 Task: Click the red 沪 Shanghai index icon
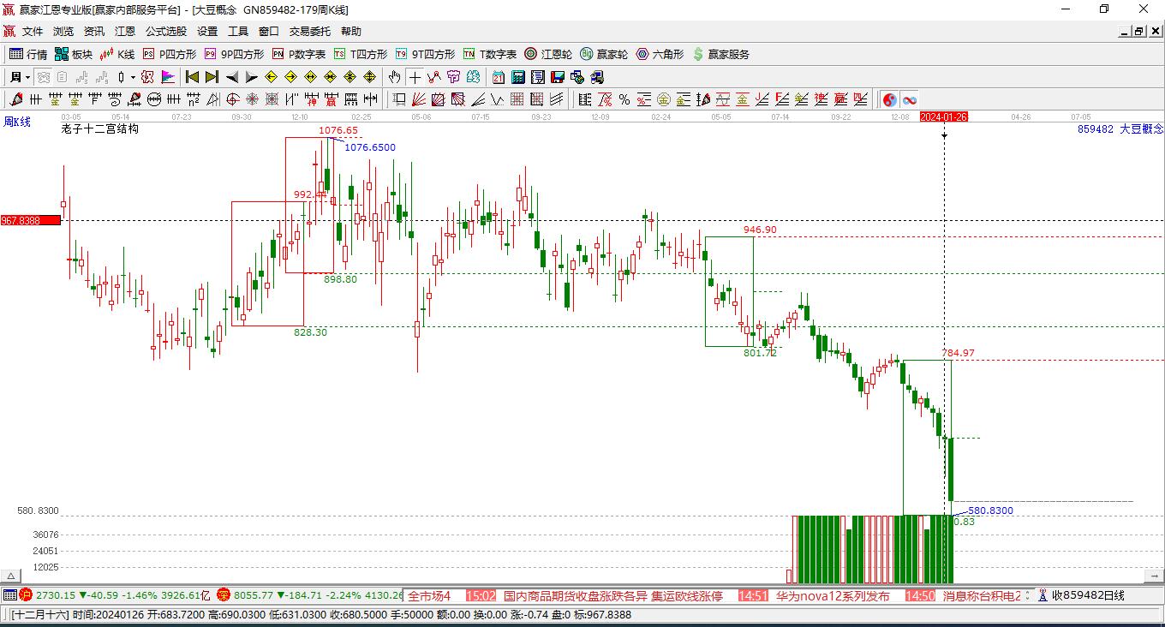click(x=25, y=595)
